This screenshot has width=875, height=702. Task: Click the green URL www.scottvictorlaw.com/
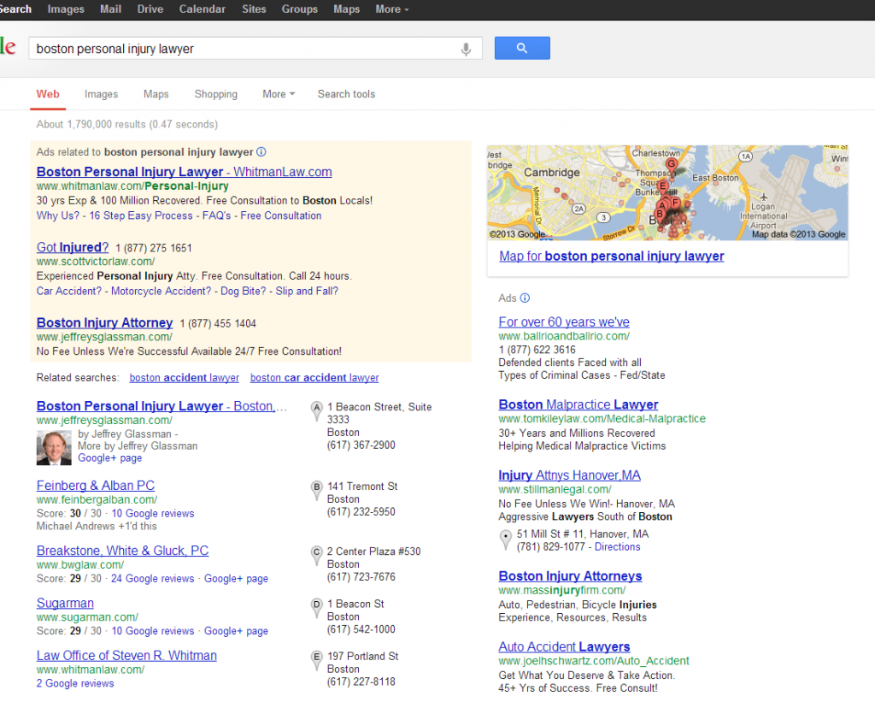(x=96, y=262)
